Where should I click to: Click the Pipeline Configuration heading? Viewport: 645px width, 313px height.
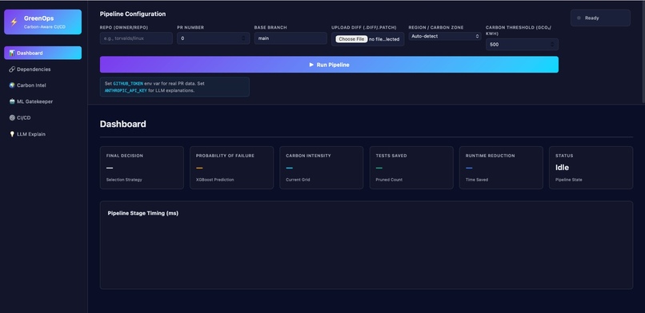[x=133, y=14]
